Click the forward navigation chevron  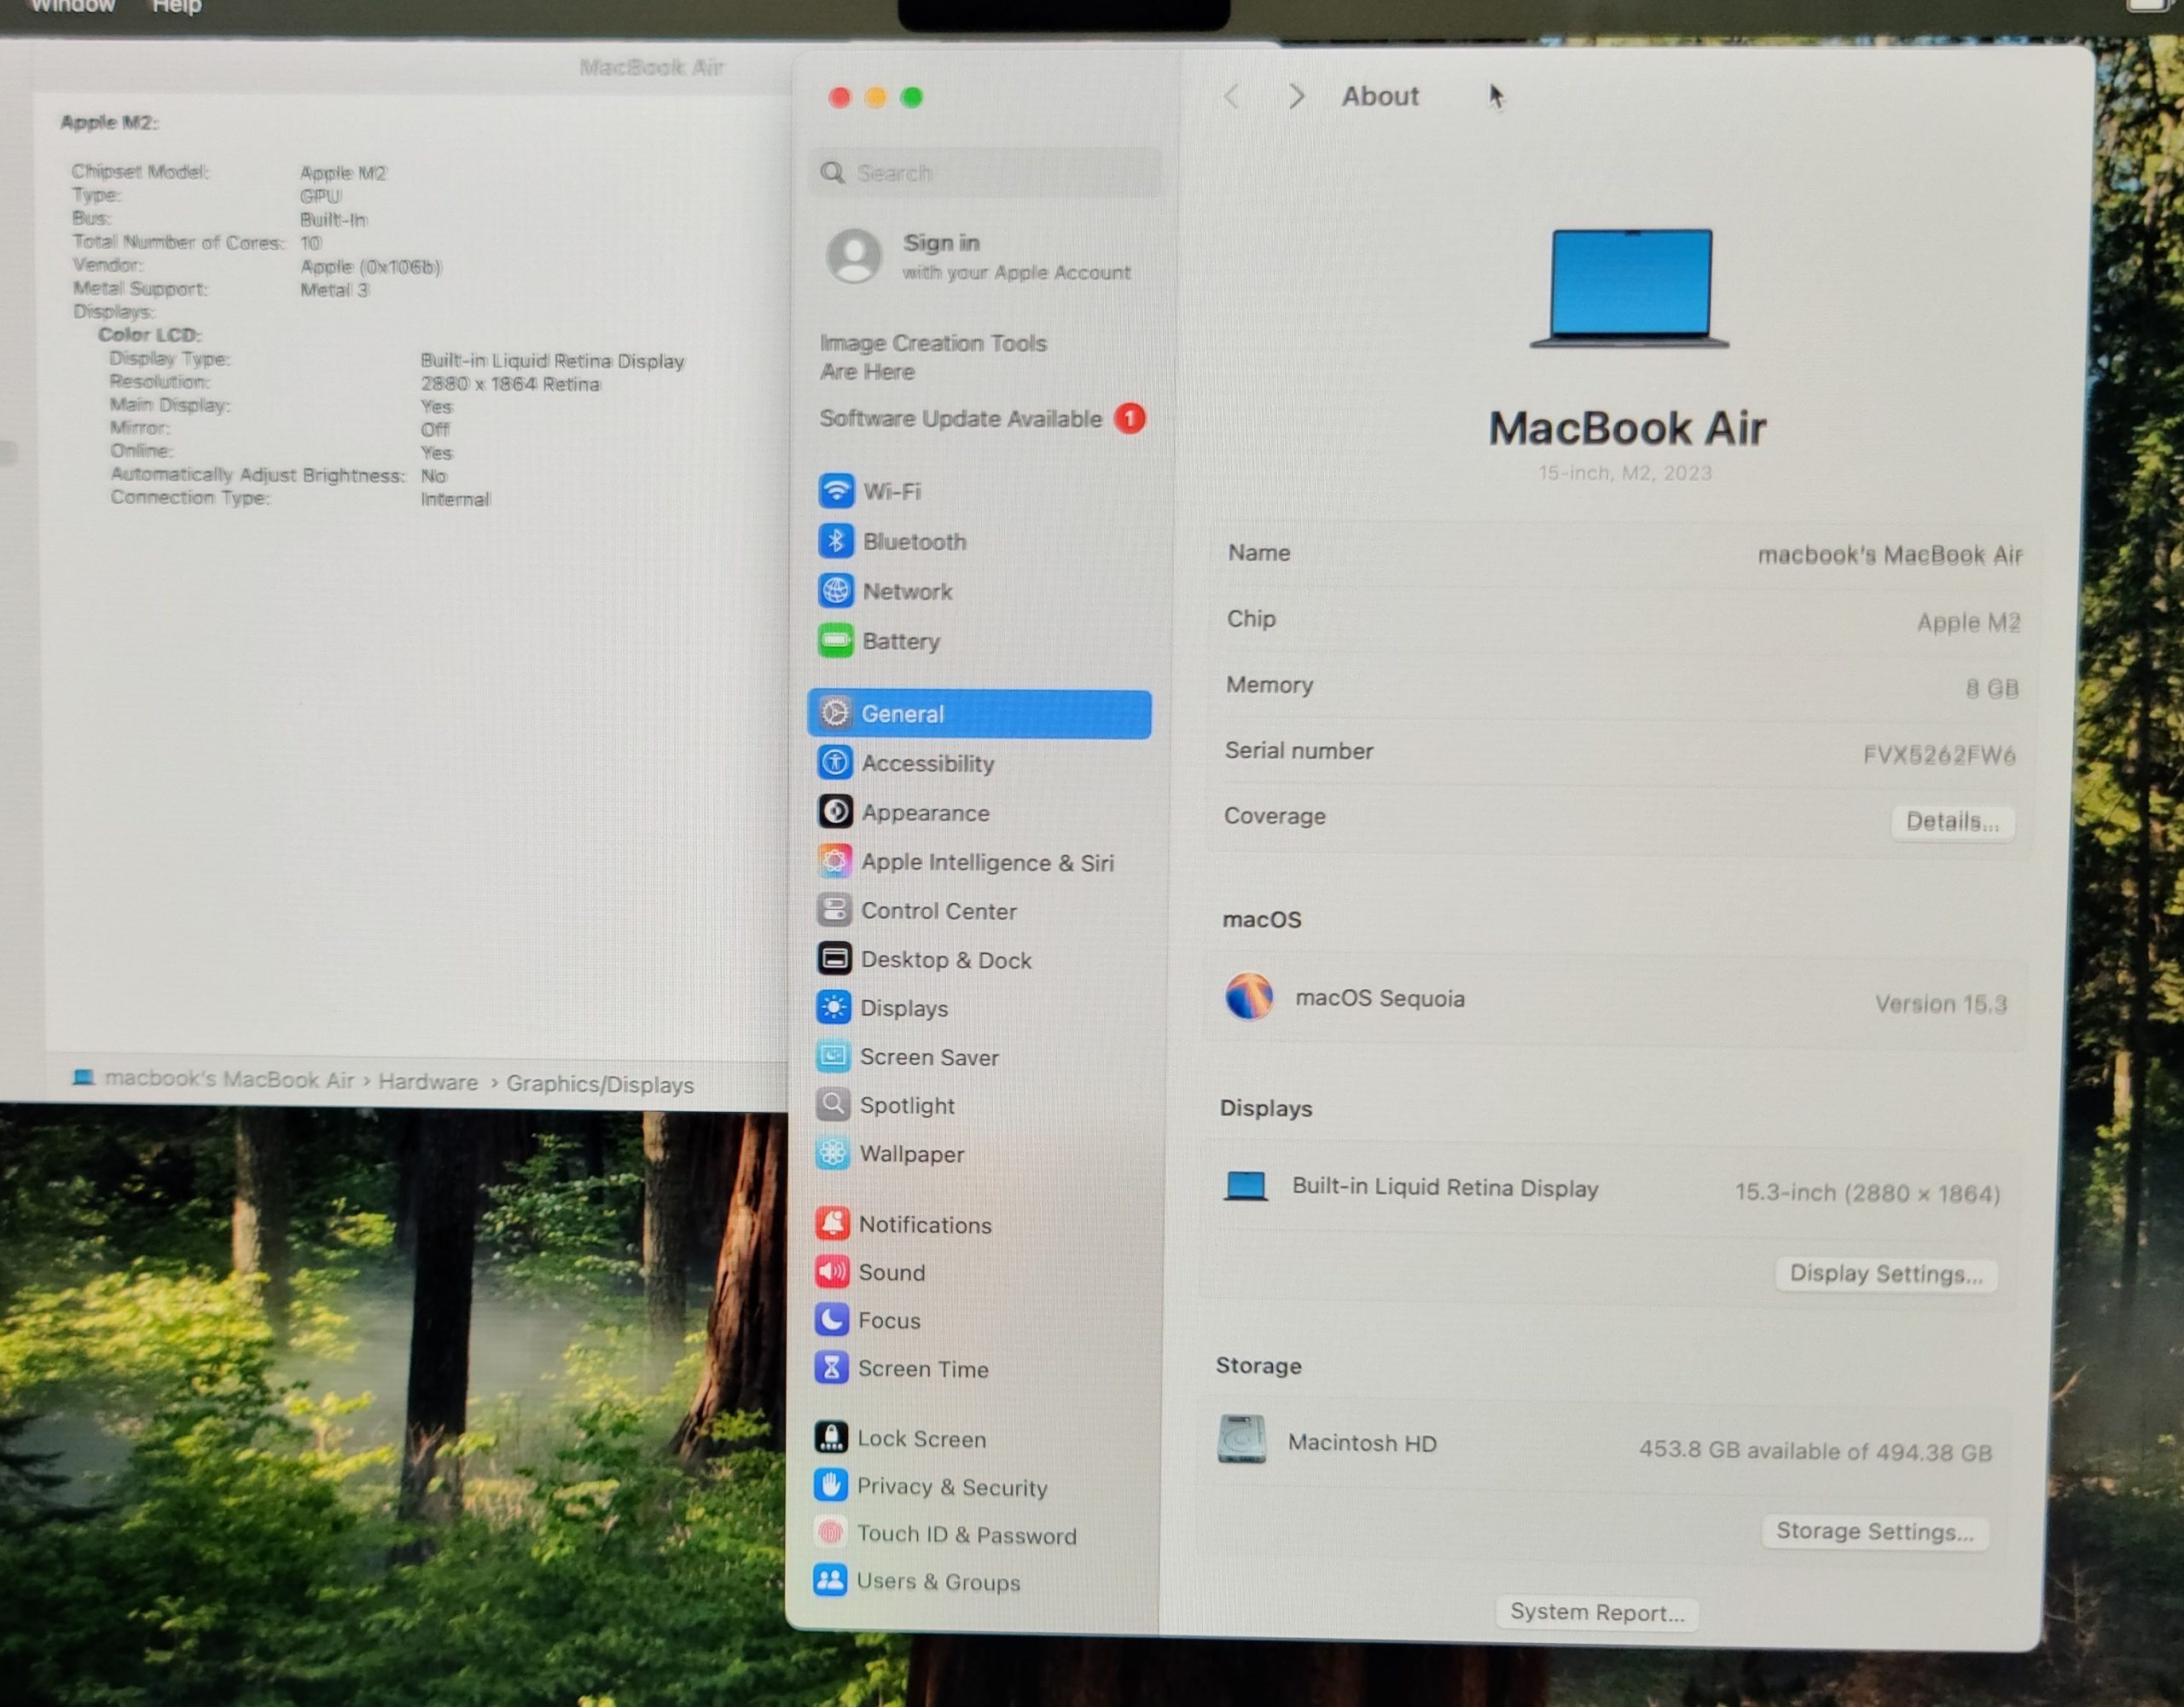pos(1296,96)
